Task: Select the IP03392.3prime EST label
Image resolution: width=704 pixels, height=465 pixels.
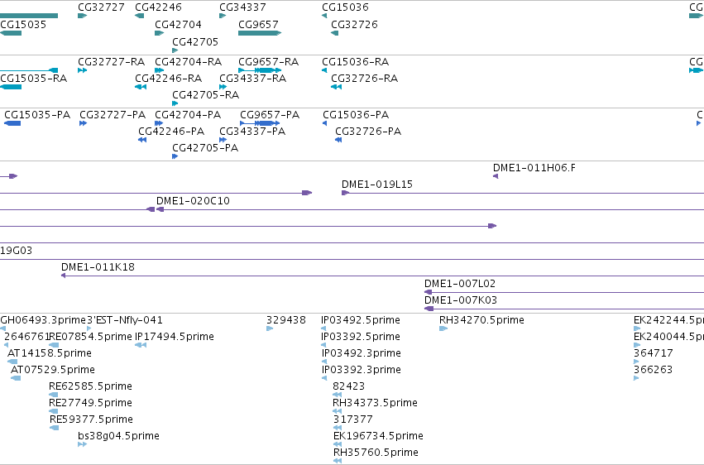Action: pos(362,369)
